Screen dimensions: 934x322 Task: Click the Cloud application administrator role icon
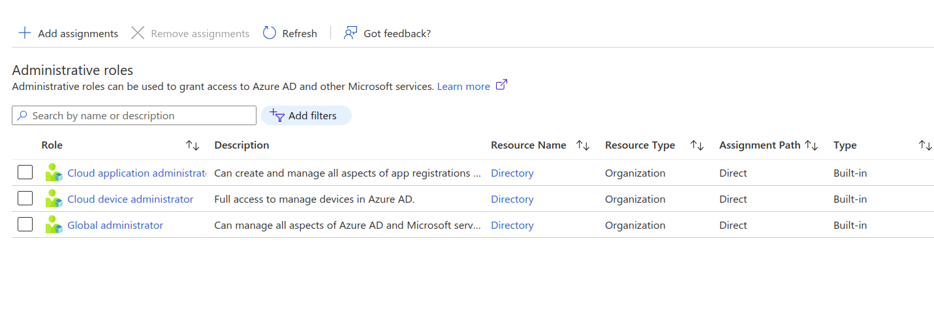[54, 173]
